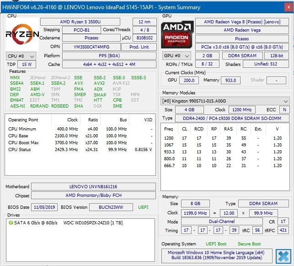294x266 pixels.
Task: Click the tRFC 421 value
Action: click(x=283, y=230)
